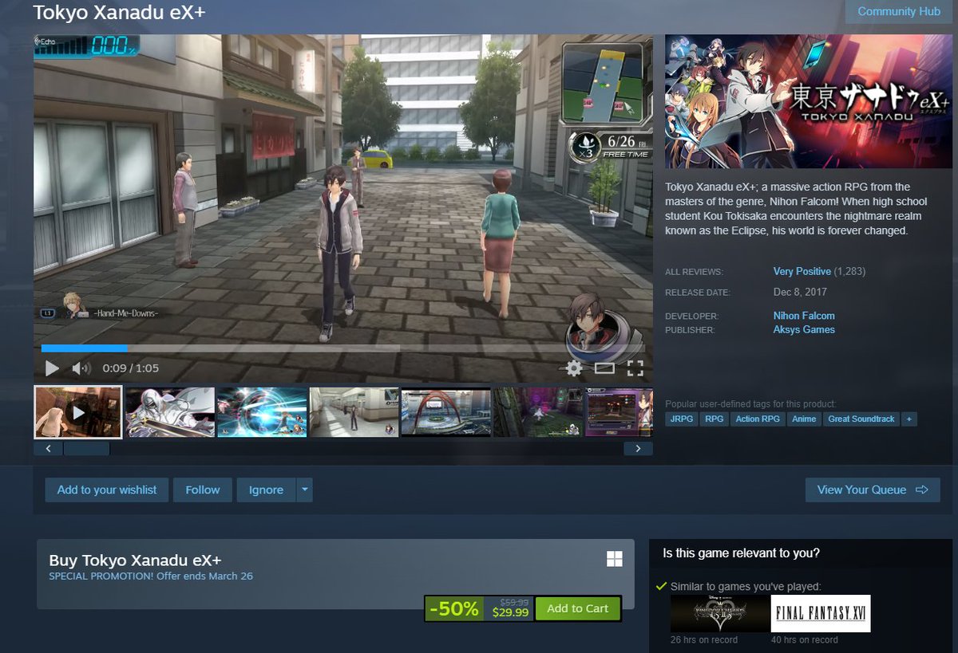Select the blue energy battle thumbnail
Viewport: 958px width, 653px height.
262,412
